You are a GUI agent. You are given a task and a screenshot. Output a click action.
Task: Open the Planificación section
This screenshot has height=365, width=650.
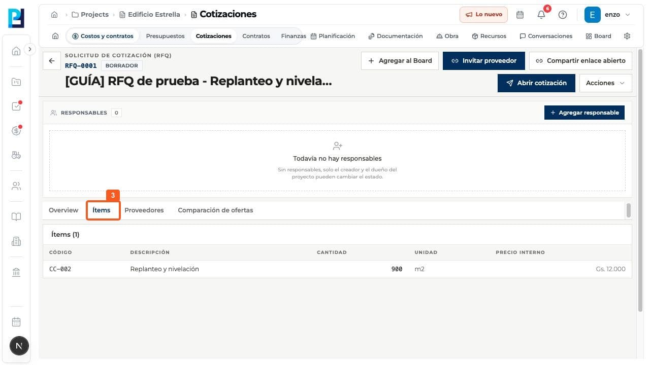click(x=333, y=36)
